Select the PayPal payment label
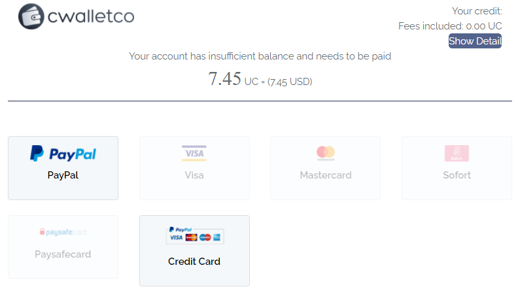 [x=63, y=175]
